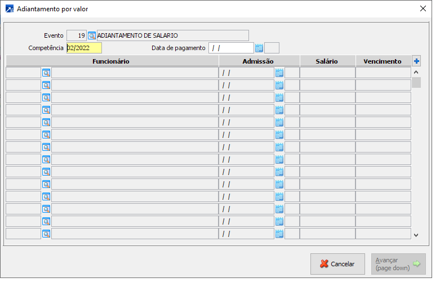This screenshot has height=282, width=440.
Task: Open the Admissão calendar in the second row
Action: tap(279, 85)
